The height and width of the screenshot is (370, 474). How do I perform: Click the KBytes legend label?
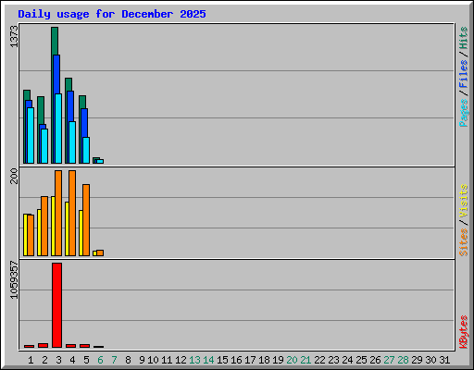click(463, 332)
